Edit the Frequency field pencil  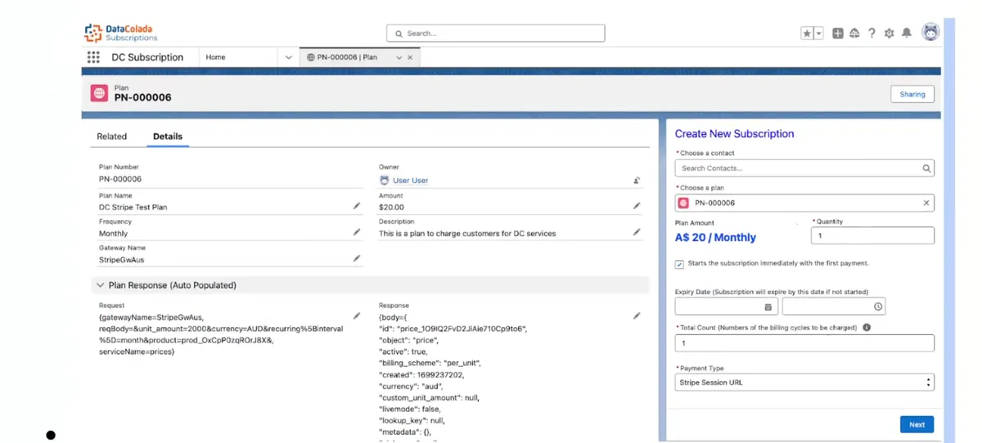(x=357, y=232)
